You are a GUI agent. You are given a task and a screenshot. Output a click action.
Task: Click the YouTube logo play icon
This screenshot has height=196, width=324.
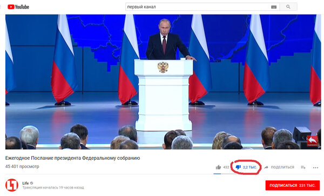tap(11, 7)
